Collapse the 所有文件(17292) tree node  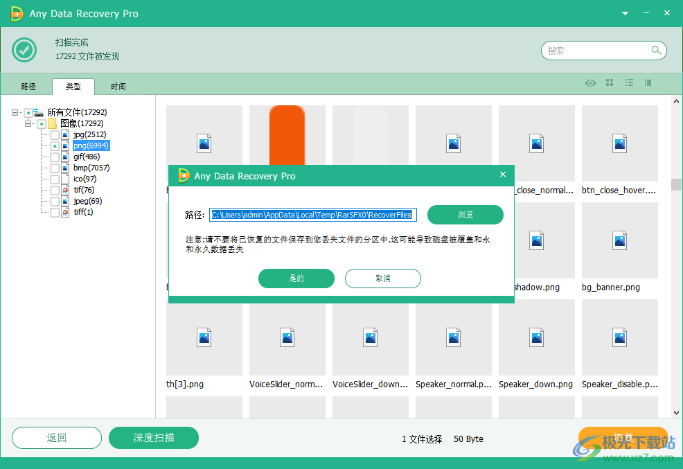[15, 112]
